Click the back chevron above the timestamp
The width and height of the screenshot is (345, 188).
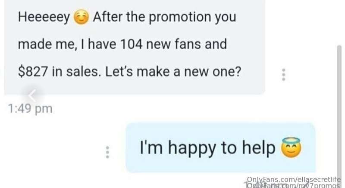point(32,96)
